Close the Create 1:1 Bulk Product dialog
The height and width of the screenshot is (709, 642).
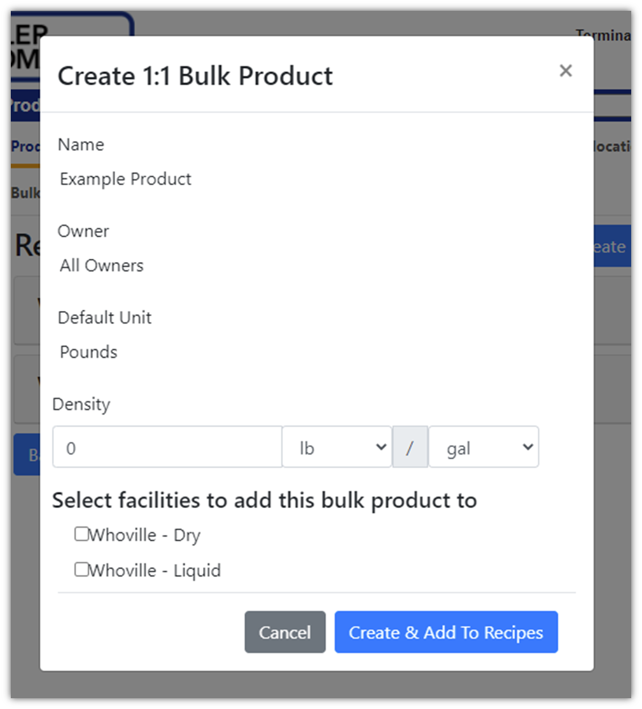coord(566,71)
